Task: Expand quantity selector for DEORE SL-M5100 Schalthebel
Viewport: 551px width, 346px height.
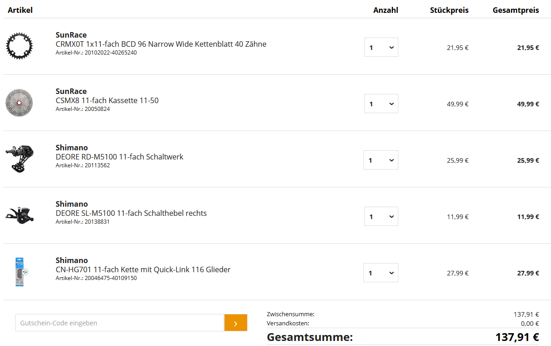Action: click(381, 216)
